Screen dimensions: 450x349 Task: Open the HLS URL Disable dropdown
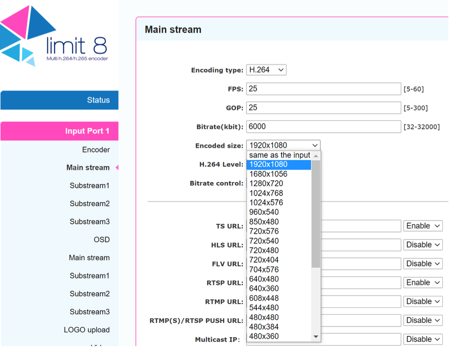[x=423, y=245]
